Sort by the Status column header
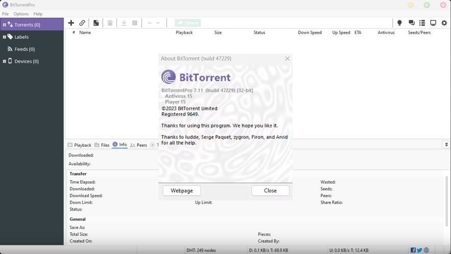The image size is (451, 254). point(259,33)
